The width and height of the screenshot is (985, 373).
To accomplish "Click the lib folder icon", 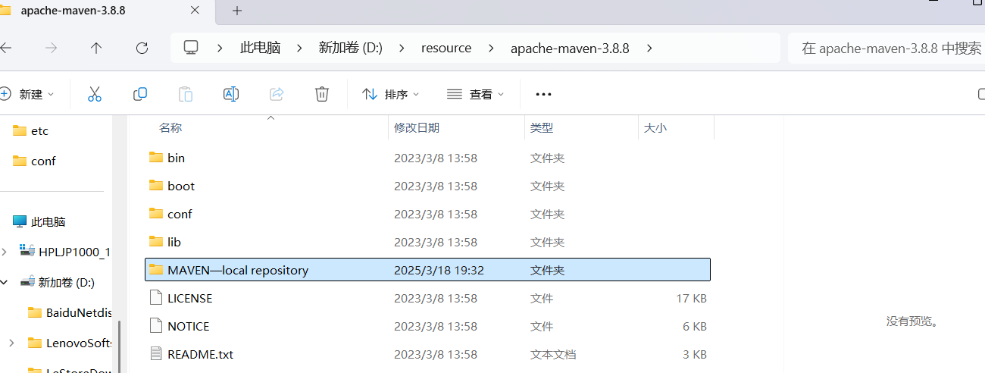I will point(156,242).
